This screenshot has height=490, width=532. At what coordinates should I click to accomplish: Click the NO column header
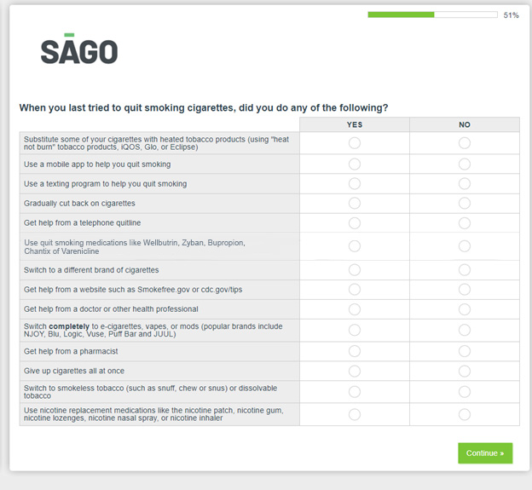pos(465,124)
